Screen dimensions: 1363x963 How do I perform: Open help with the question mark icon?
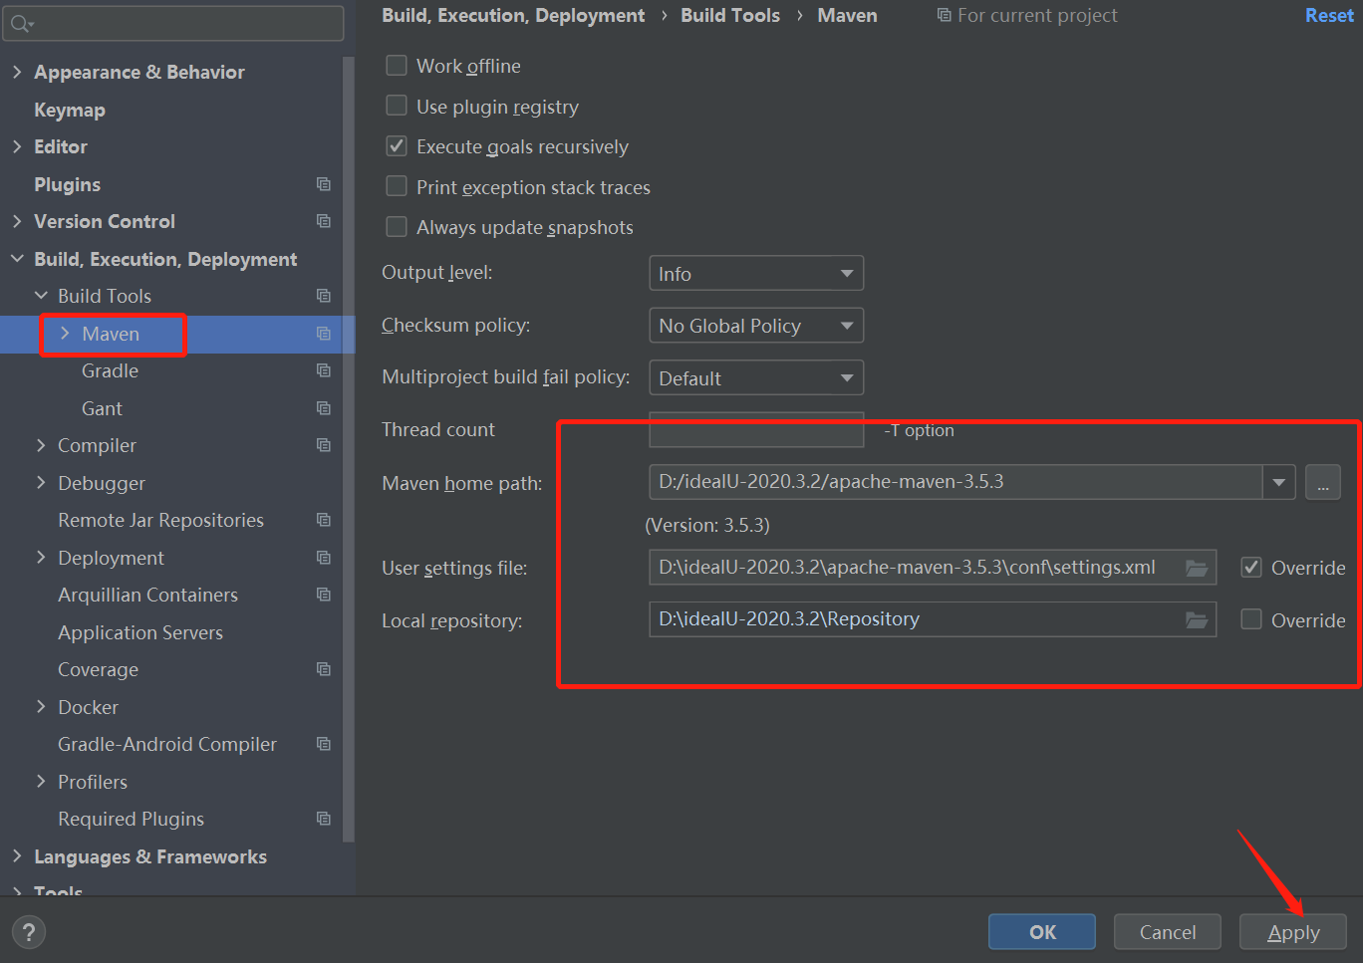click(x=29, y=932)
